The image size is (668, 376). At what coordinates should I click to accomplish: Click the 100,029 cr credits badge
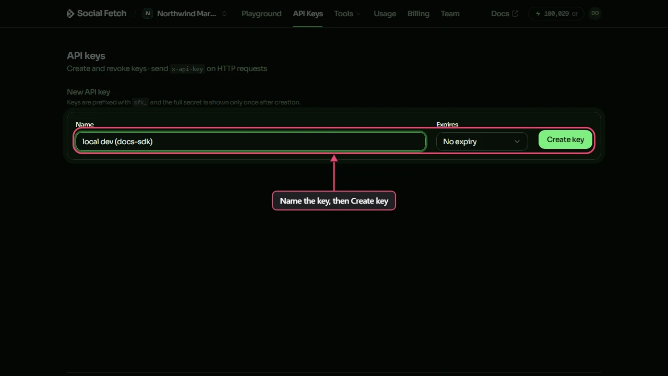pyautogui.click(x=556, y=14)
